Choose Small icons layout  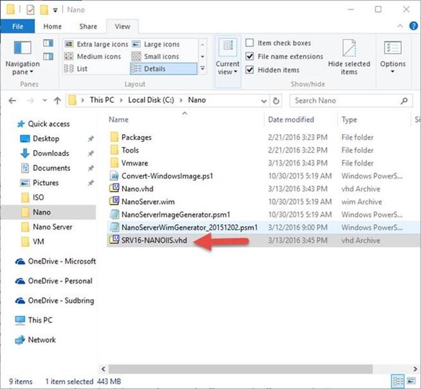[155, 56]
